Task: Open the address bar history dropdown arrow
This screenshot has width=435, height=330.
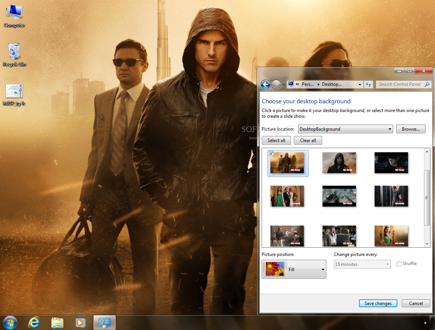Action: tap(360, 84)
